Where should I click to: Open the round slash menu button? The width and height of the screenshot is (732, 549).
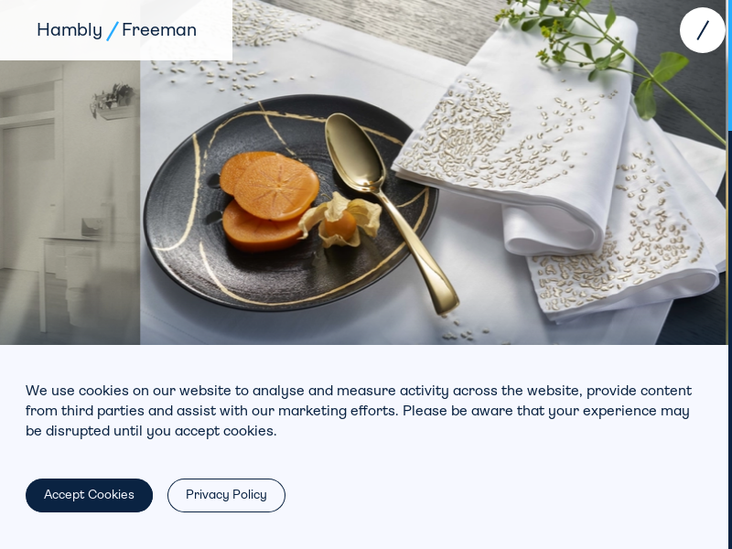pyautogui.click(x=703, y=30)
